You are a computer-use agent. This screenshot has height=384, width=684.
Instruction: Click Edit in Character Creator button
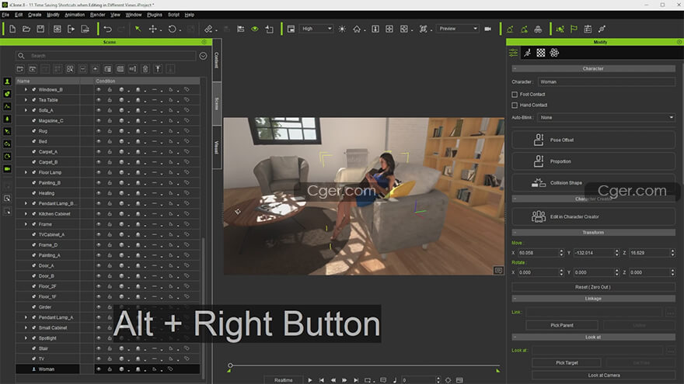point(593,216)
